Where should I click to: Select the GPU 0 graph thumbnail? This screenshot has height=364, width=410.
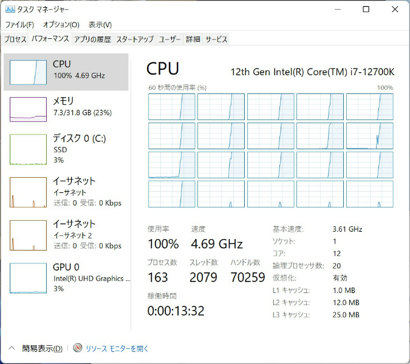tap(28, 278)
